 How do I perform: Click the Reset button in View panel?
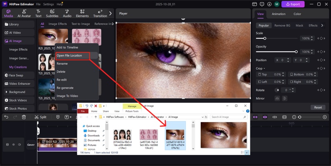click(318, 107)
